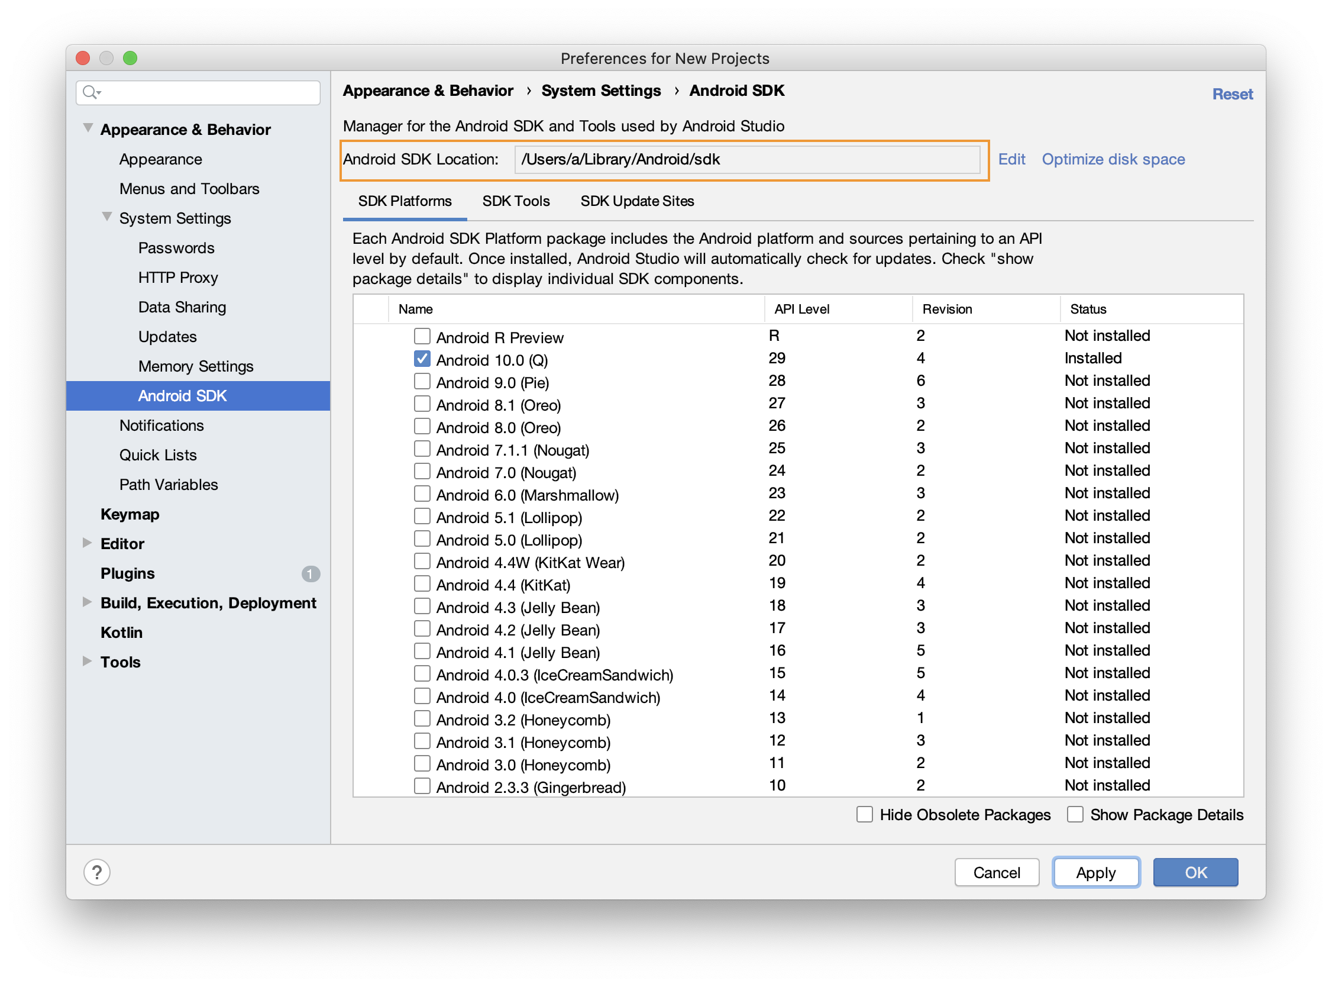1332x987 pixels.
Task: Switch to the SDK Tools tab
Action: coord(515,201)
